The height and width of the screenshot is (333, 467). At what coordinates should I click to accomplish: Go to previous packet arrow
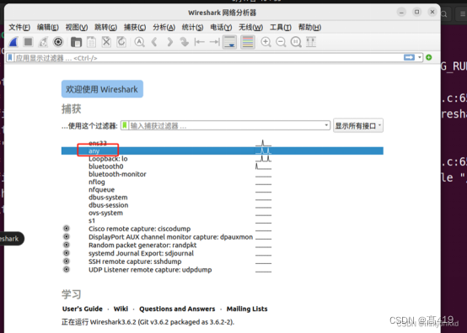[x=154, y=42]
